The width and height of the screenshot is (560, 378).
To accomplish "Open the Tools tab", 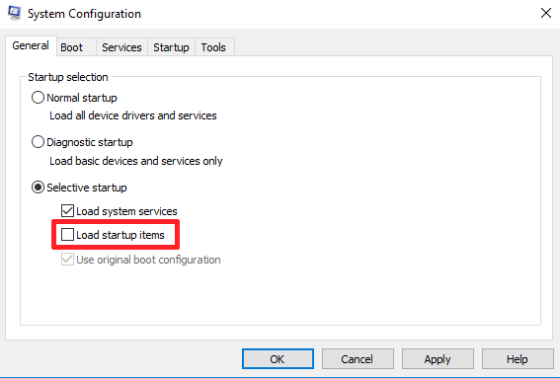I will pos(213,47).
